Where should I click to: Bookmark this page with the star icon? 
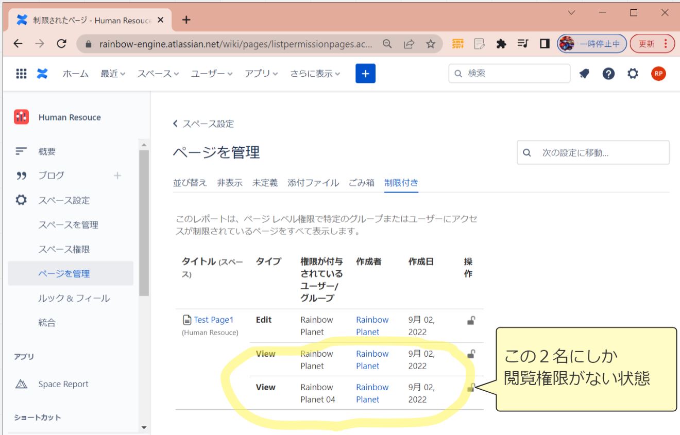[431, 44]
